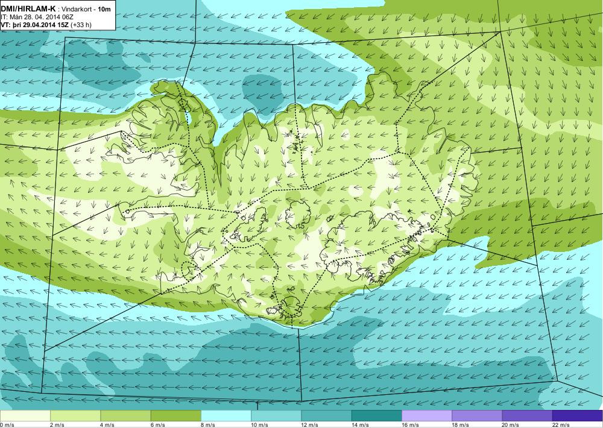Click the legend swatch between 10 and 12 m/s

click(x=276, y=416)
